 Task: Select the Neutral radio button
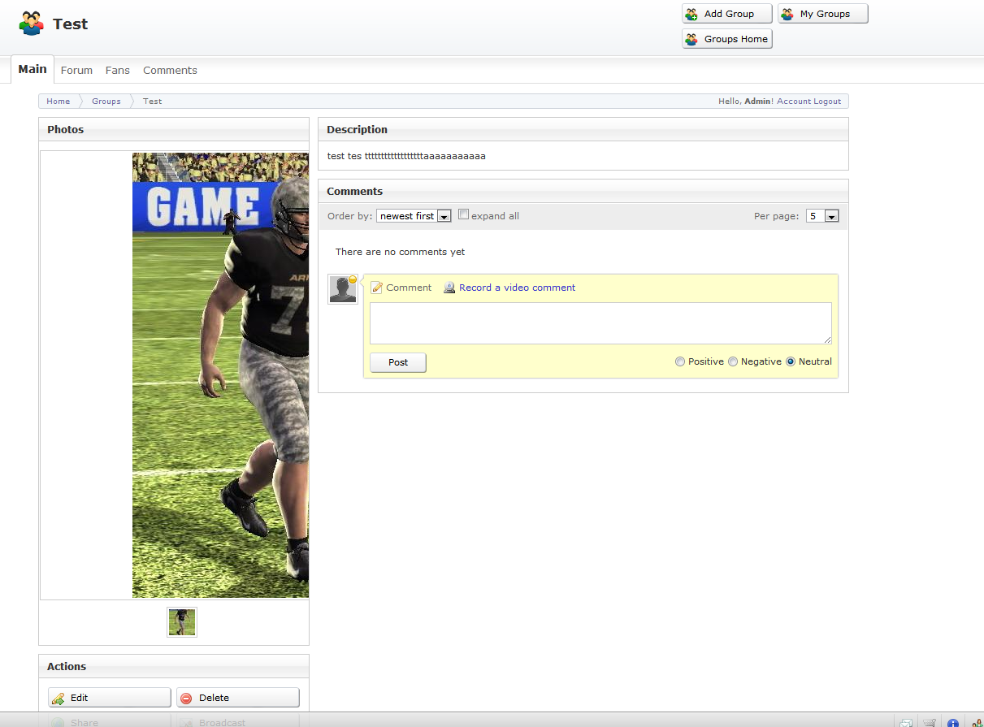(791, 362)
